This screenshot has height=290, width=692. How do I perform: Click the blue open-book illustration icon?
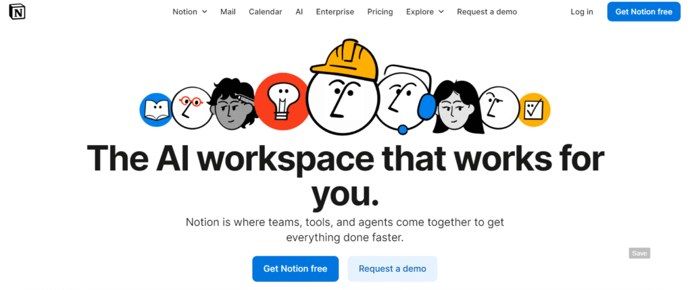[x=156, y=110]
